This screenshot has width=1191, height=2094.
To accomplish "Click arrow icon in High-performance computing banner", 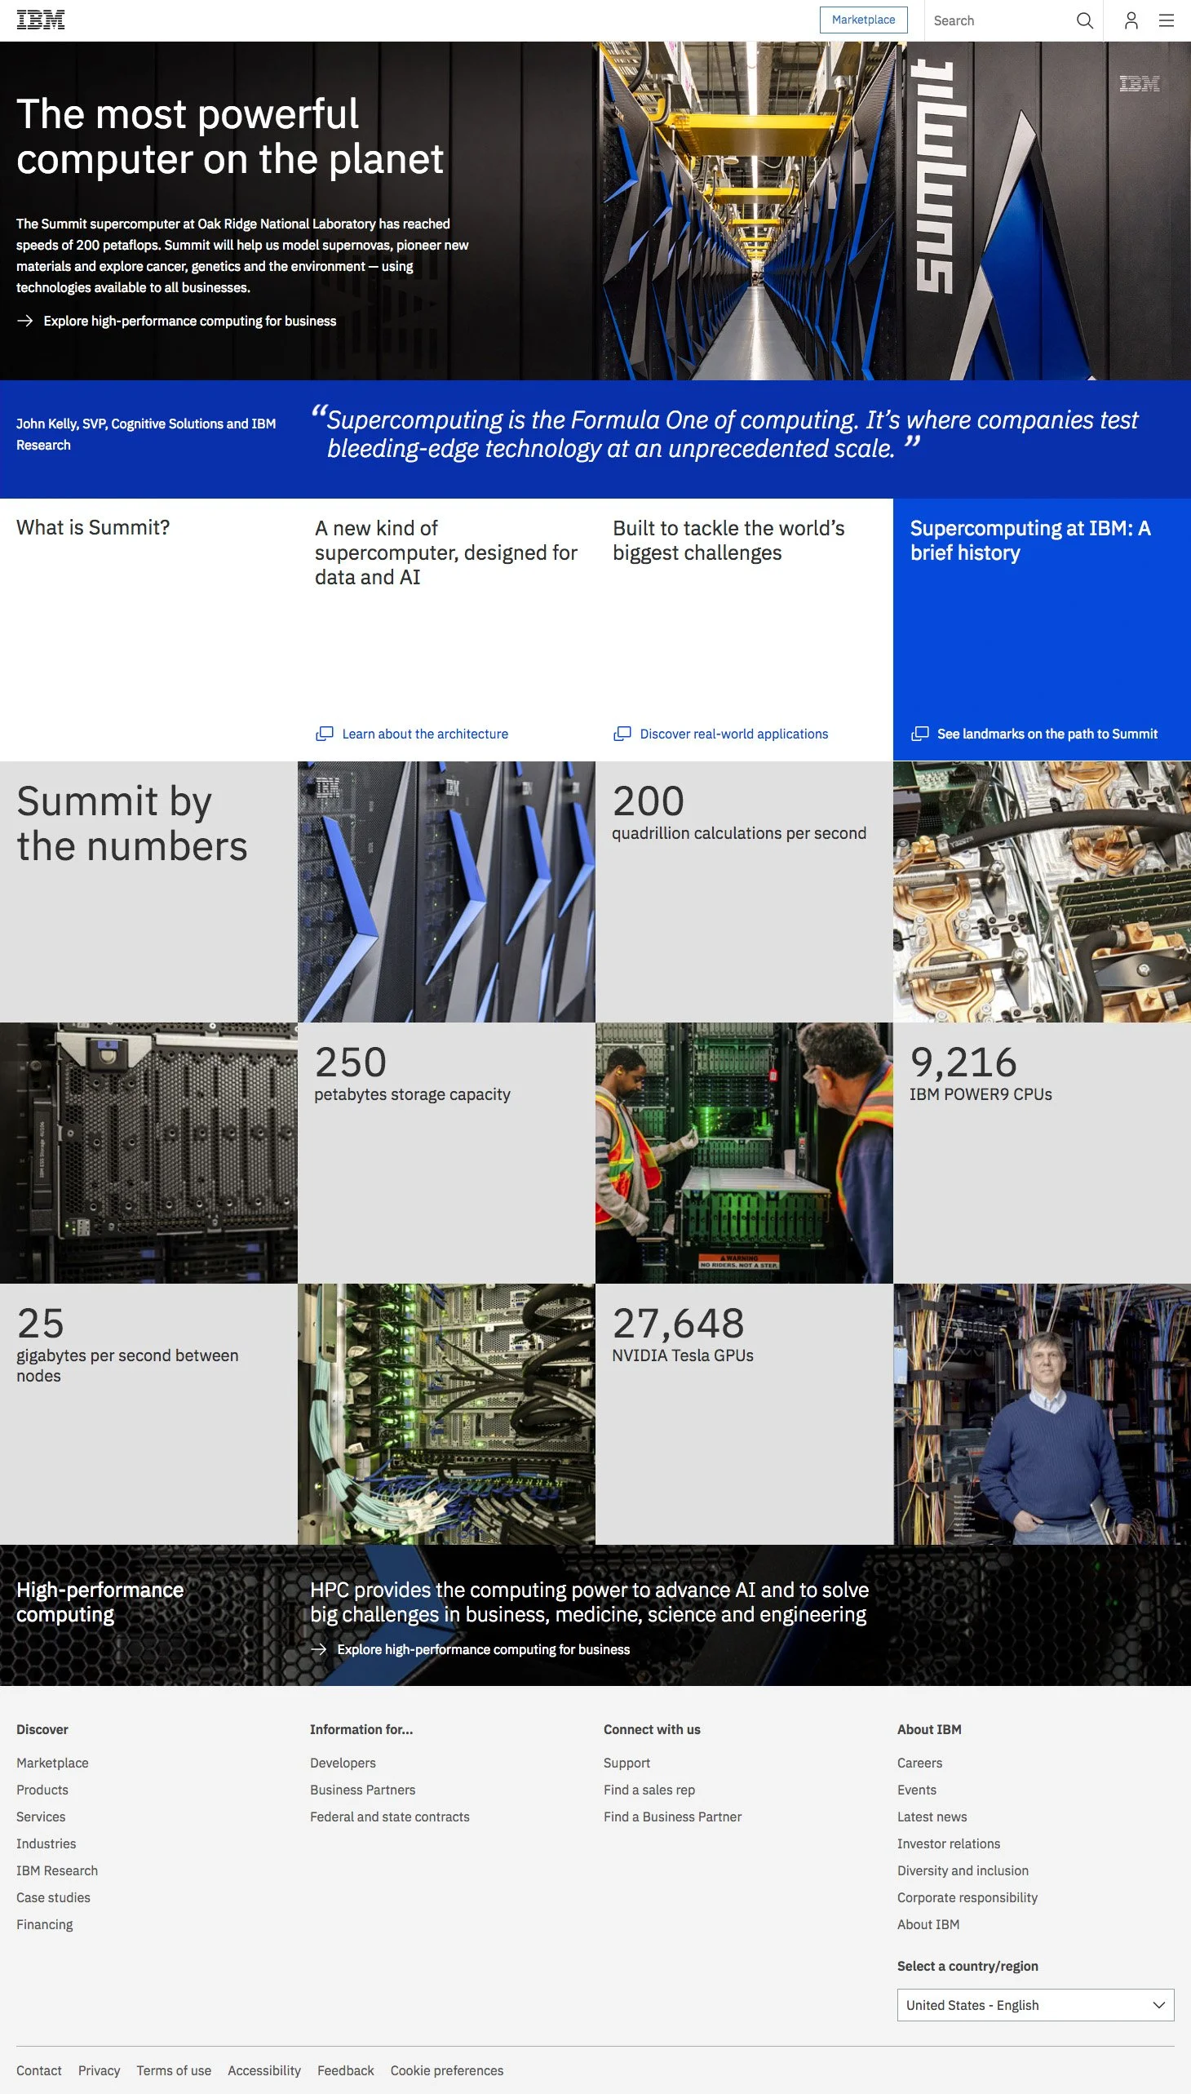I will point(319,1649).
